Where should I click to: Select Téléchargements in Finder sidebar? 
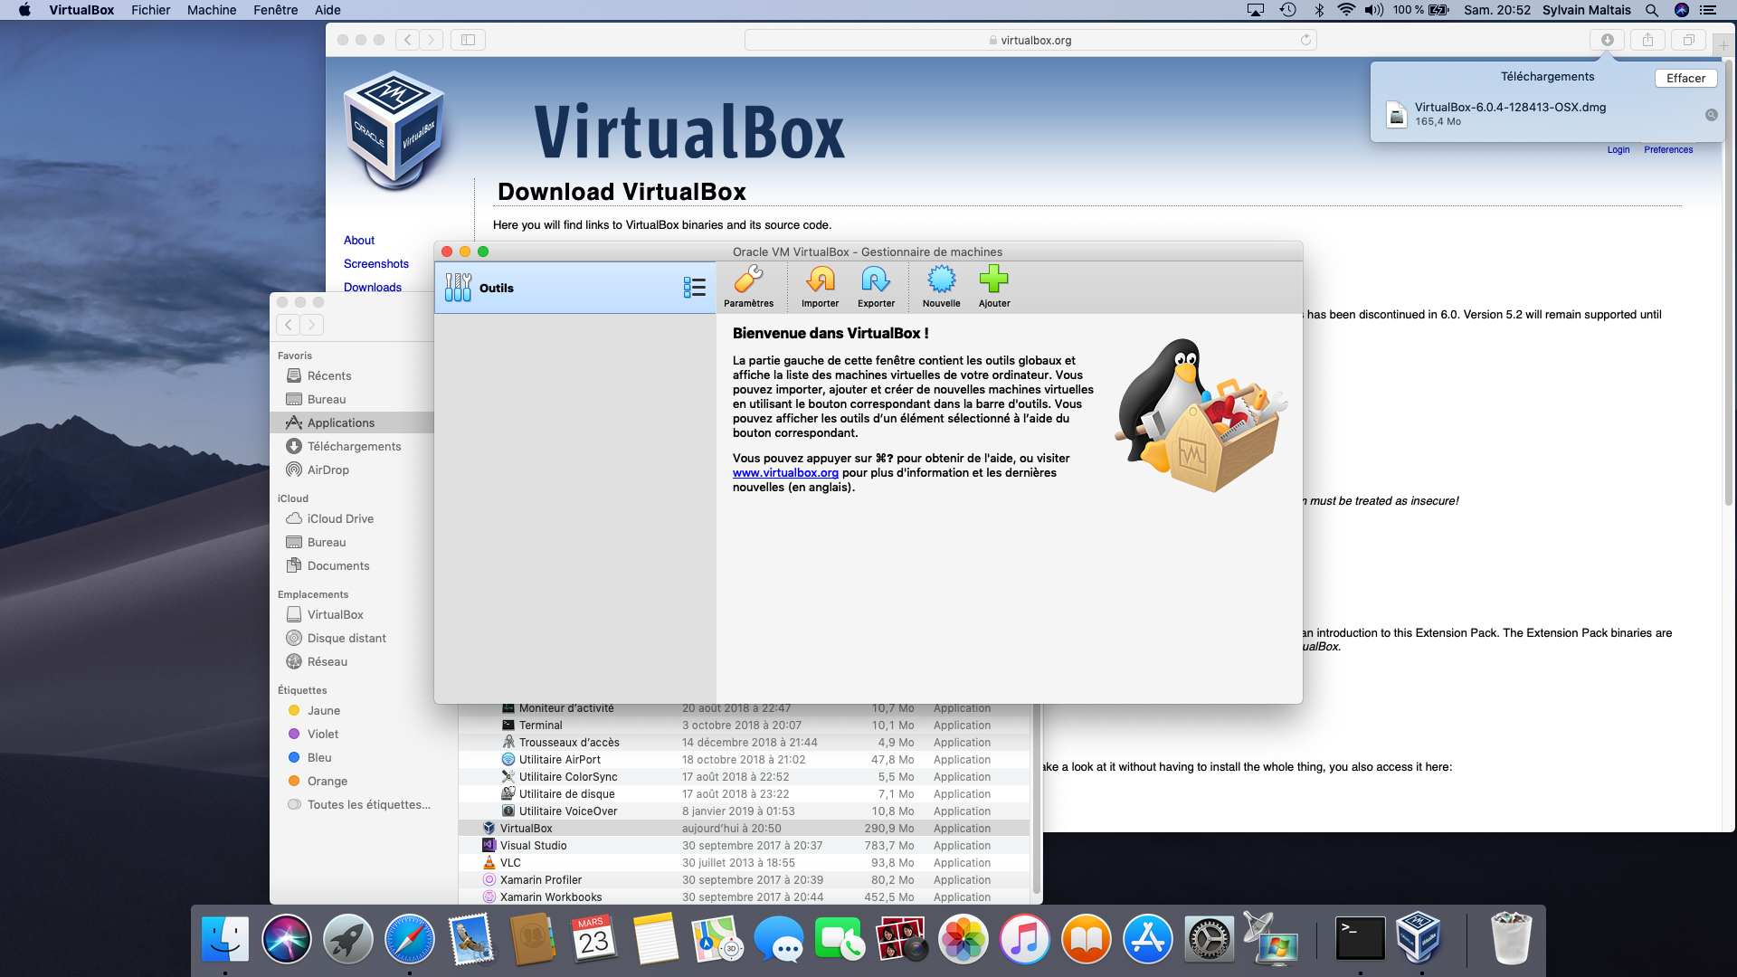(x=354, y=446)
